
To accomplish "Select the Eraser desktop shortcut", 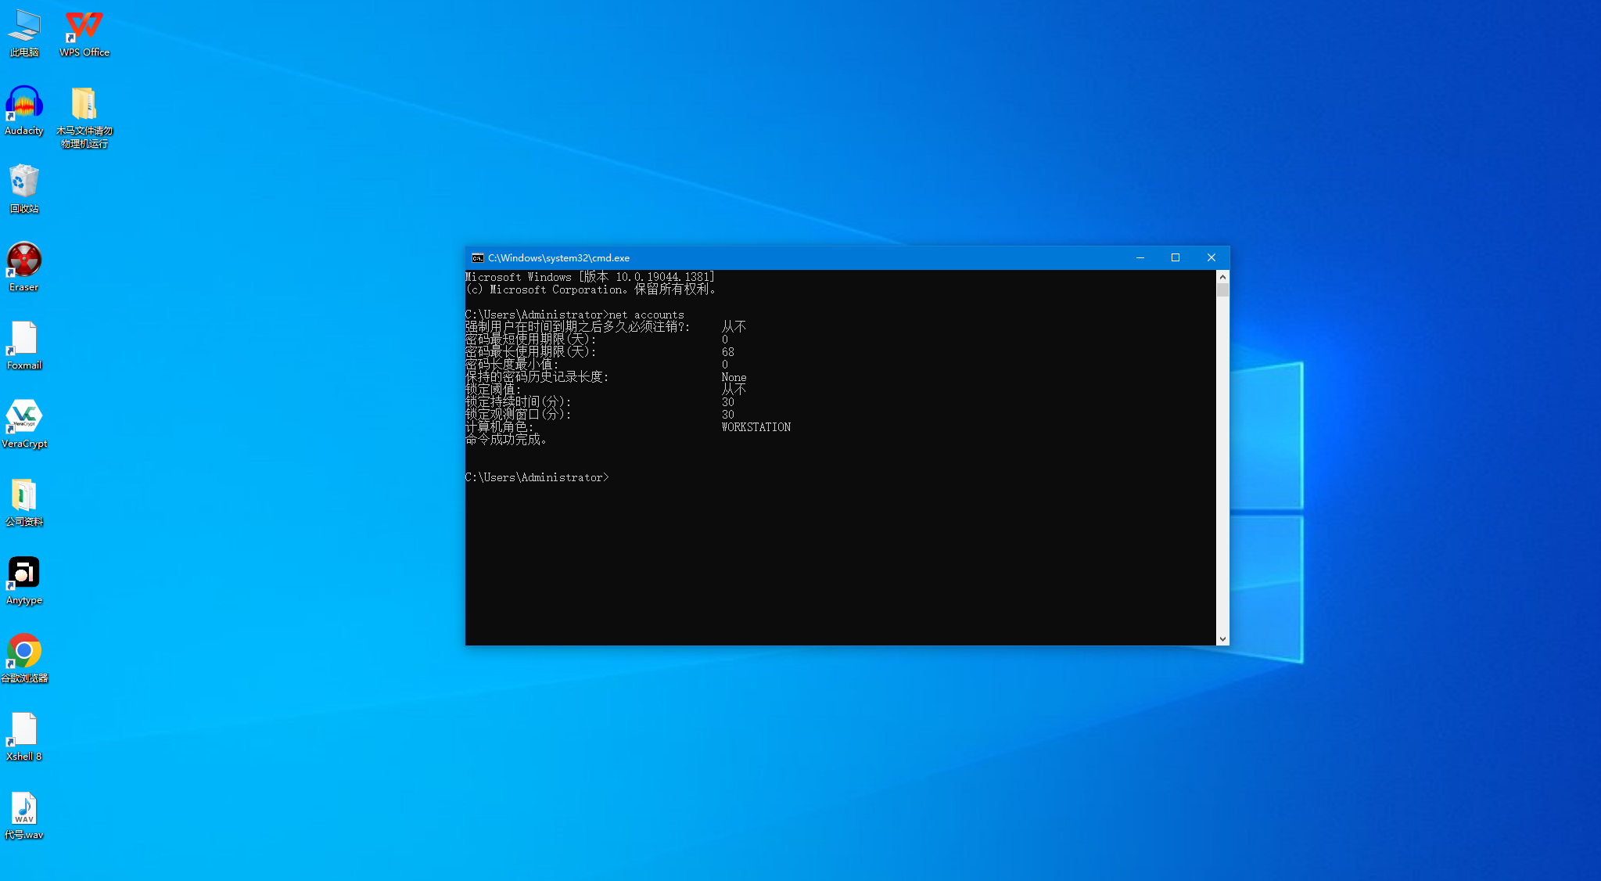I will [x=23, y=267].
